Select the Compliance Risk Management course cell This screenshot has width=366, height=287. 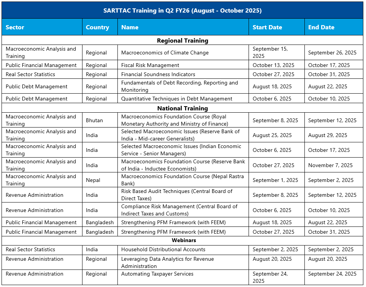point(179,210)
